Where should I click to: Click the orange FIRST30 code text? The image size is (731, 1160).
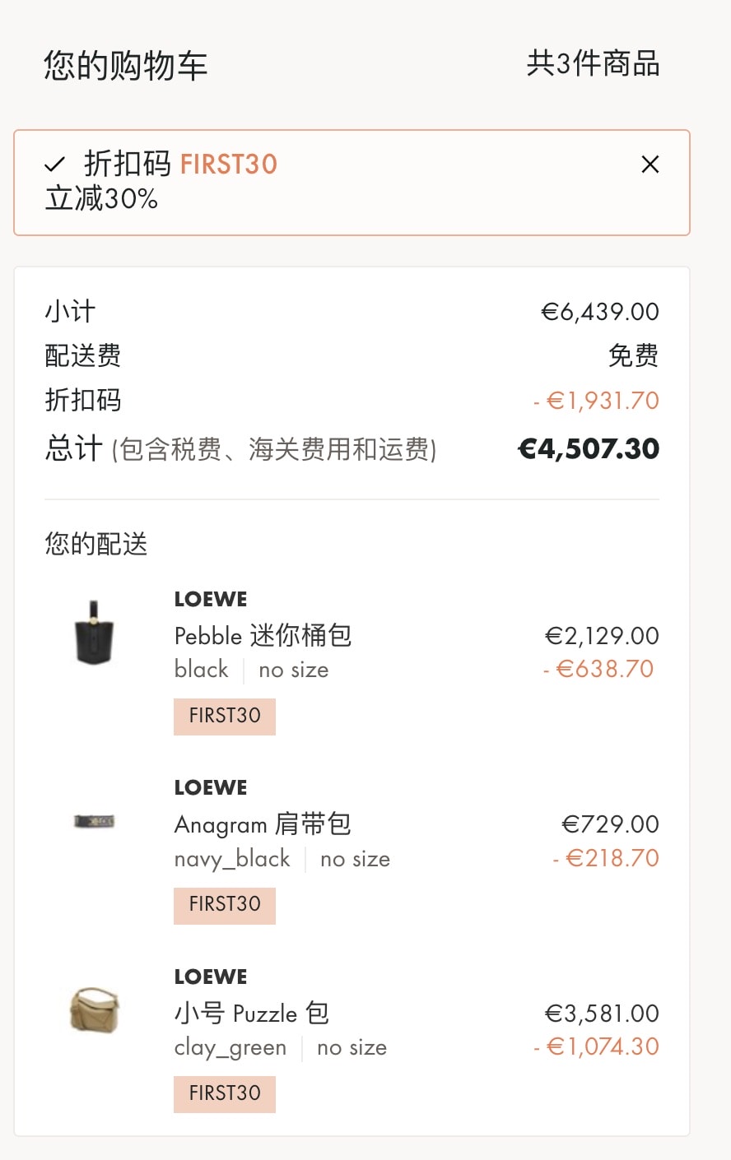point(229,165)
